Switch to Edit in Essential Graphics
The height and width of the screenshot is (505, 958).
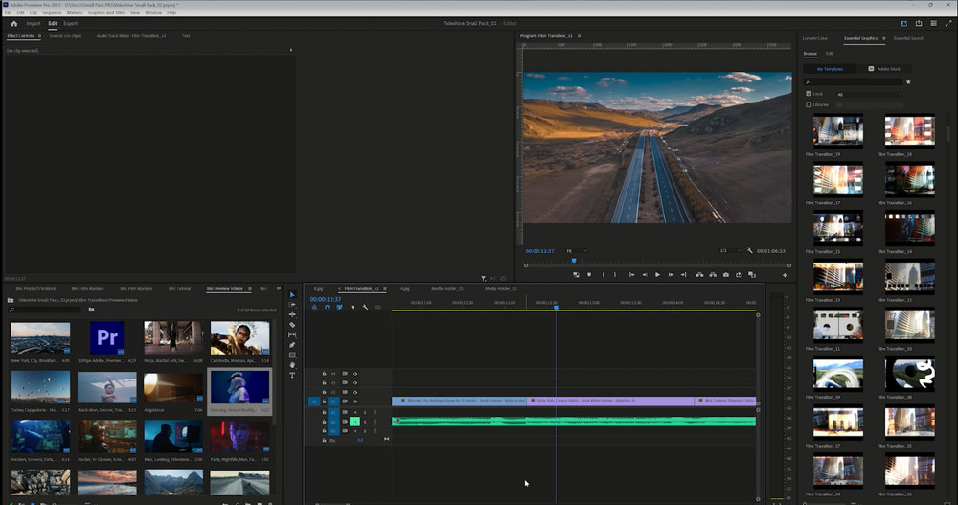point(829,54)
